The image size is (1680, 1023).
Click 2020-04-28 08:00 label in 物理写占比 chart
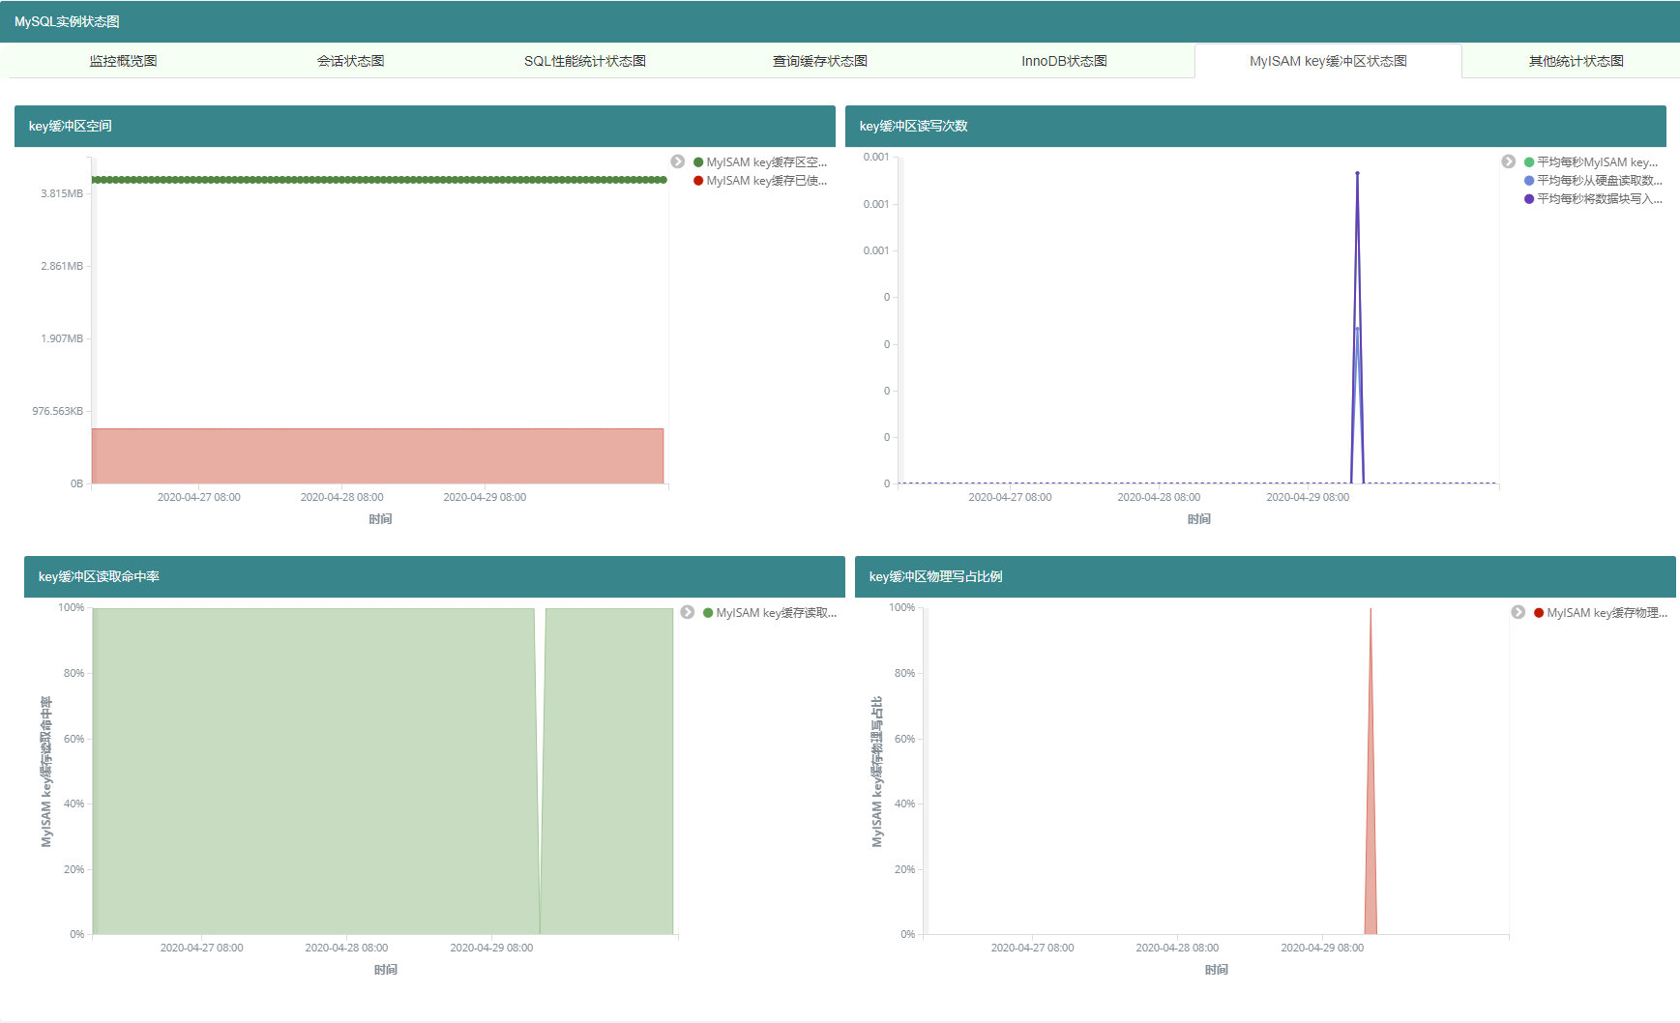point(1177,948)
